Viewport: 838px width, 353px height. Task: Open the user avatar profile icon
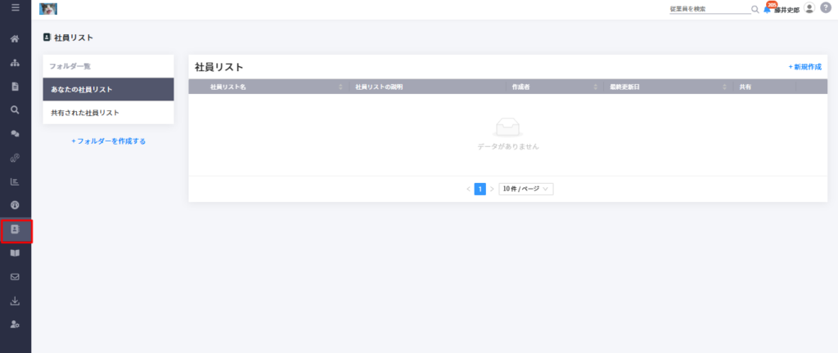click(x=809, y=8)
